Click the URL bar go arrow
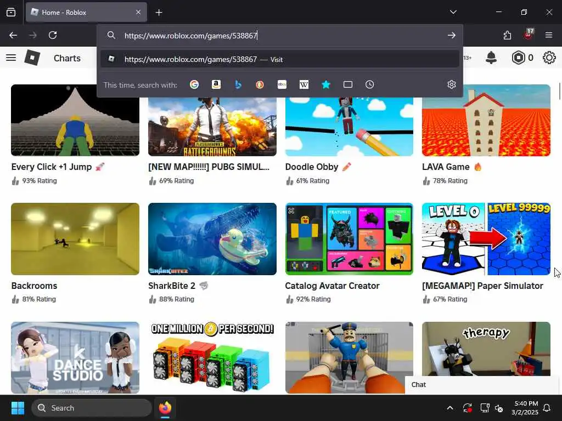The height and width of the screenshot is (421, 562). click(452, 35)
